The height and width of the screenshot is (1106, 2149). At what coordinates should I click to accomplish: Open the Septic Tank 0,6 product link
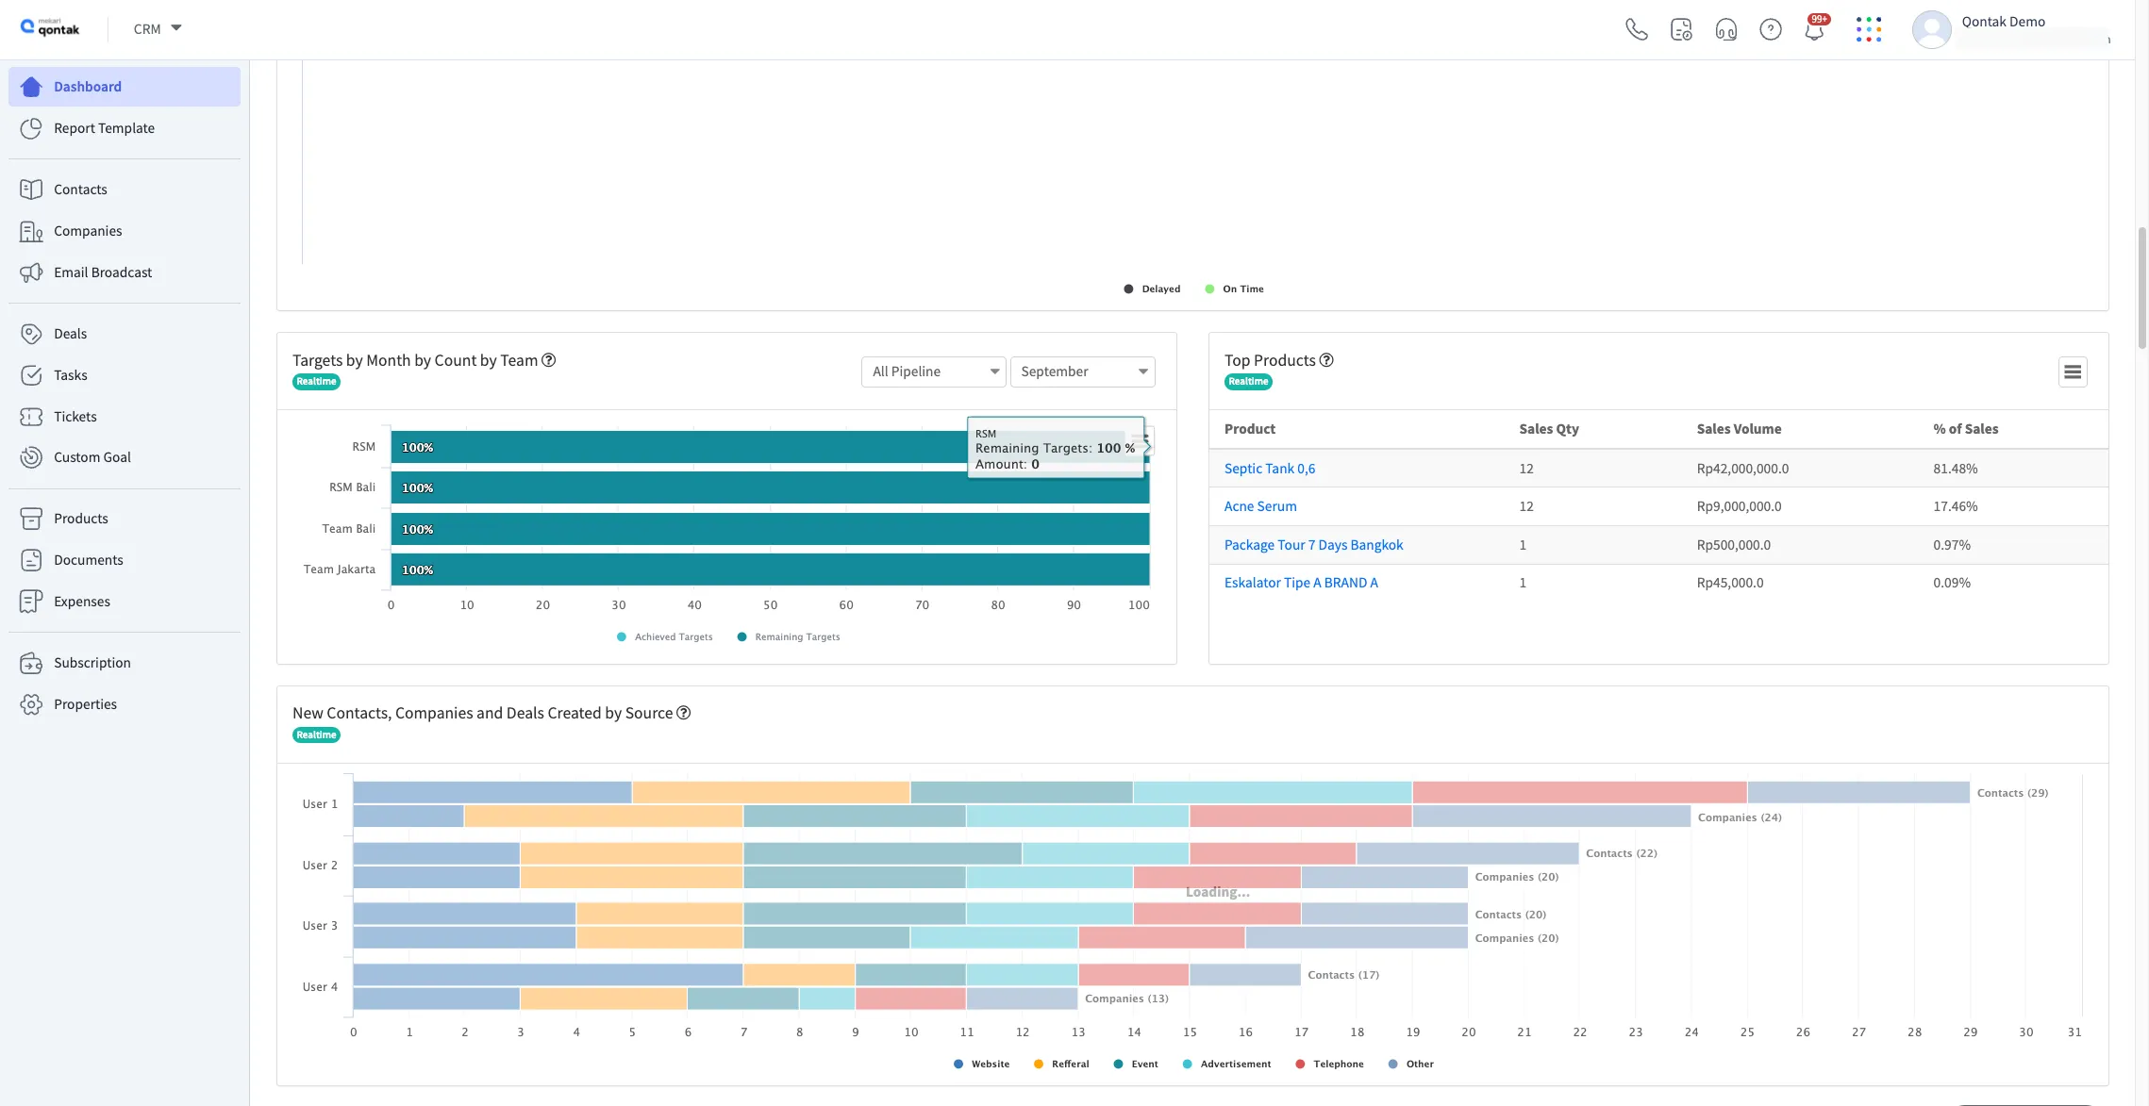(1269, 469)
